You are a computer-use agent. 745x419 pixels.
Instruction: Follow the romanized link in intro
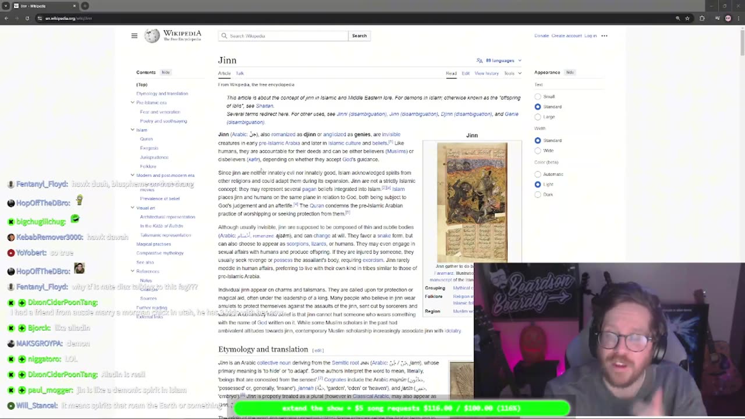(x=283, y=134)
